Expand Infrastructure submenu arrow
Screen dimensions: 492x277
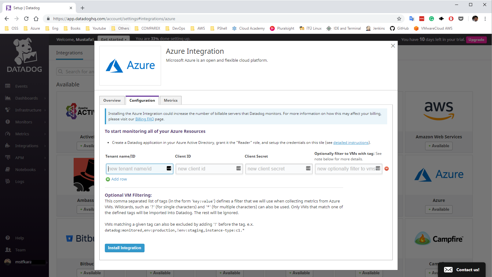click(x=45, y=110)
